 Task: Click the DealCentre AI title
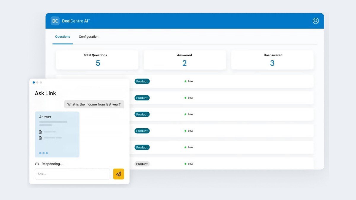pyautogui.click(x=76, y=21)
